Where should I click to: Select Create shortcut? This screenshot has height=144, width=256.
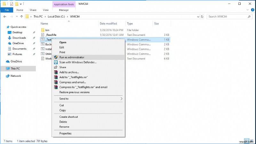click(68, 117)
